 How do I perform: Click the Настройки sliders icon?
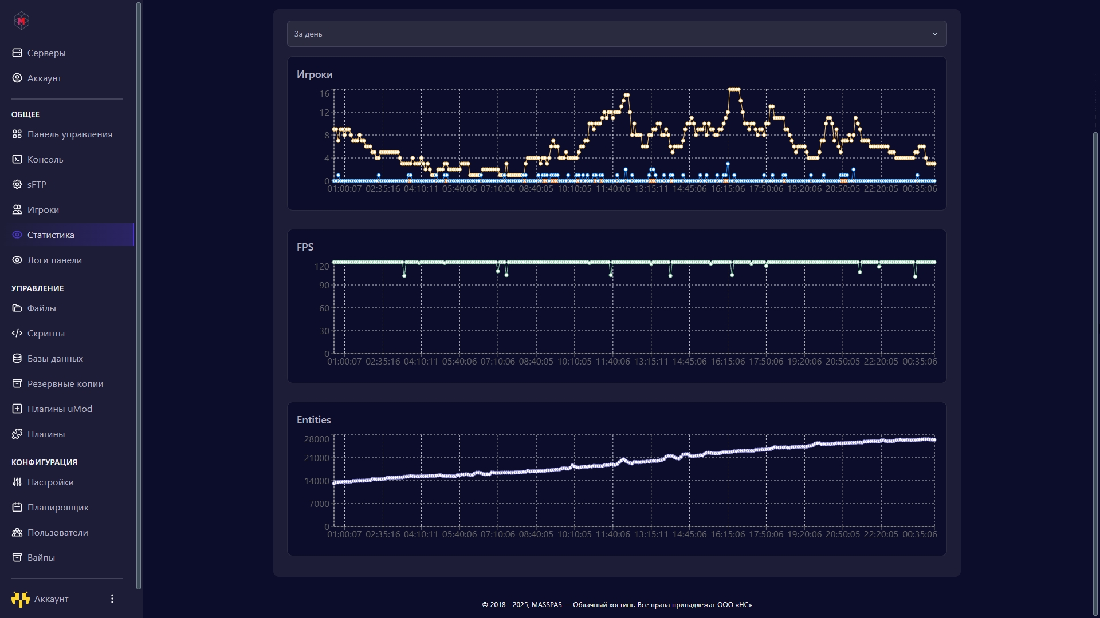pyautogui.click(x=17, y=482)
